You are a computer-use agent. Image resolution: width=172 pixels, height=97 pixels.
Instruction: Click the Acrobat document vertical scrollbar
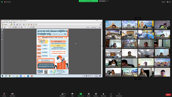pos(102,51)
